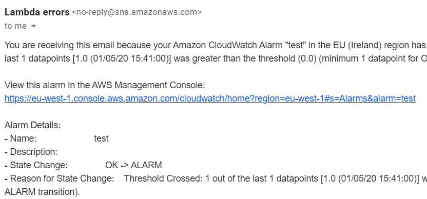
Task: Click the "to me" recipient text
Action: tap(15, 26)
